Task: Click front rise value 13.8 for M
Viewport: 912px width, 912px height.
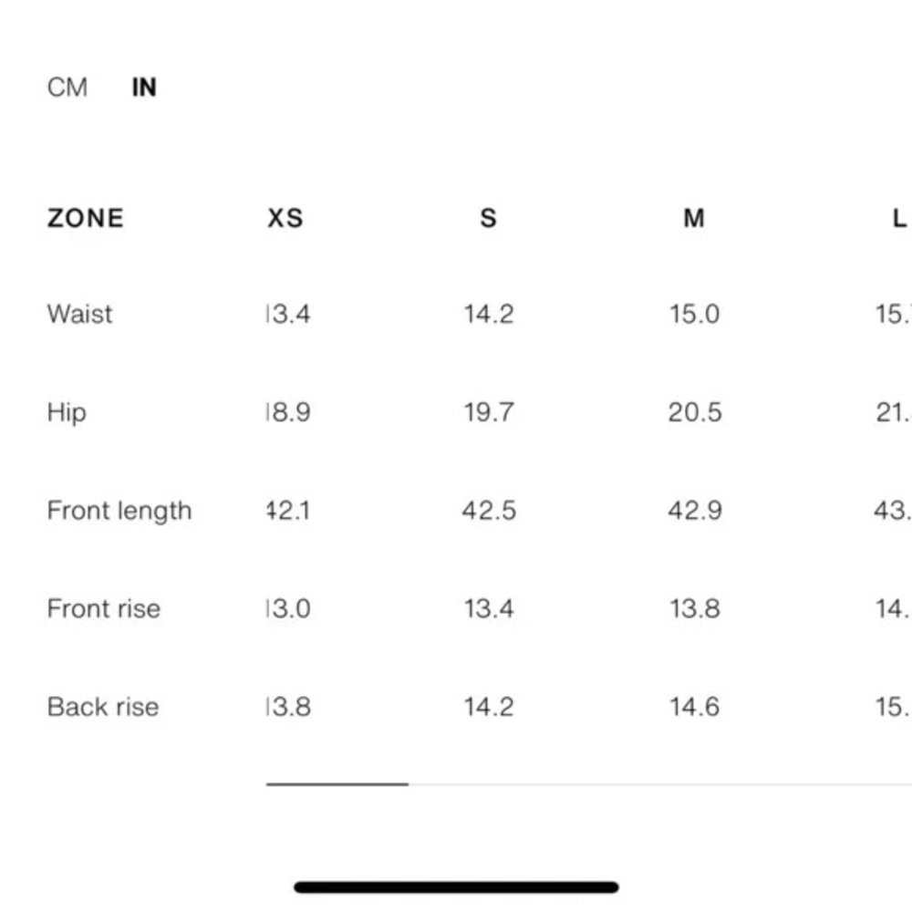Action: pos(695,609)
